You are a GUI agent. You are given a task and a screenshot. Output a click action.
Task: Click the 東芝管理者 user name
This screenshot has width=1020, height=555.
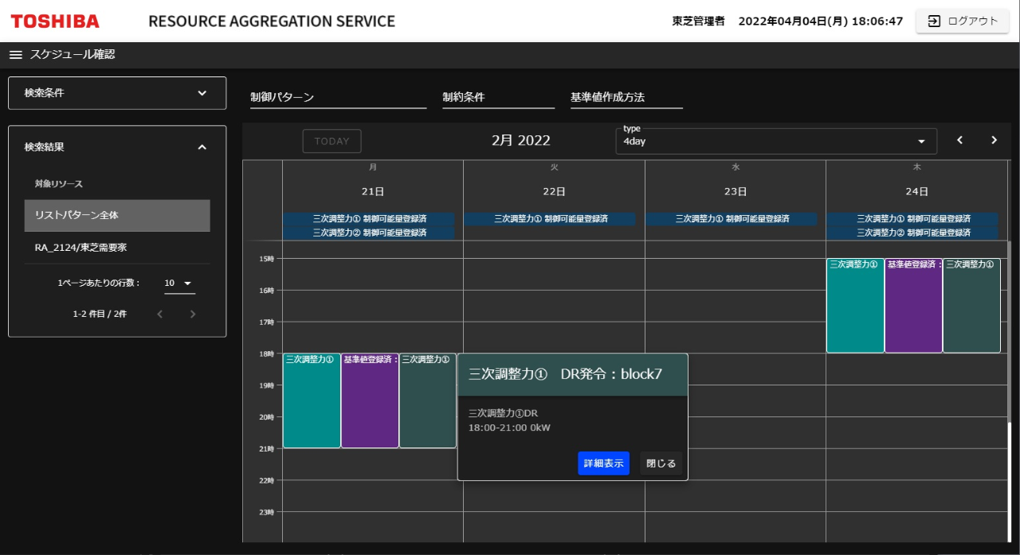[699, 21]
